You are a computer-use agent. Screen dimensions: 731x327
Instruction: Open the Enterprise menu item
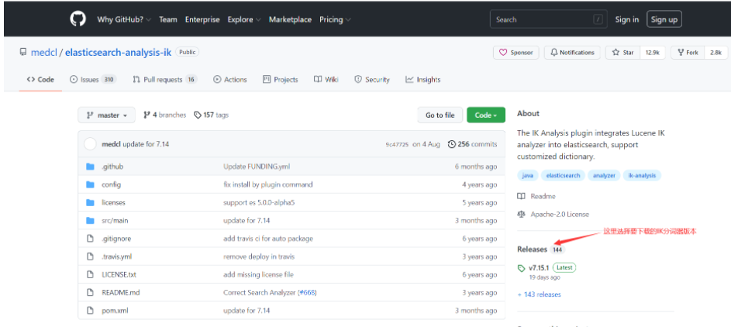pos(202,19)
